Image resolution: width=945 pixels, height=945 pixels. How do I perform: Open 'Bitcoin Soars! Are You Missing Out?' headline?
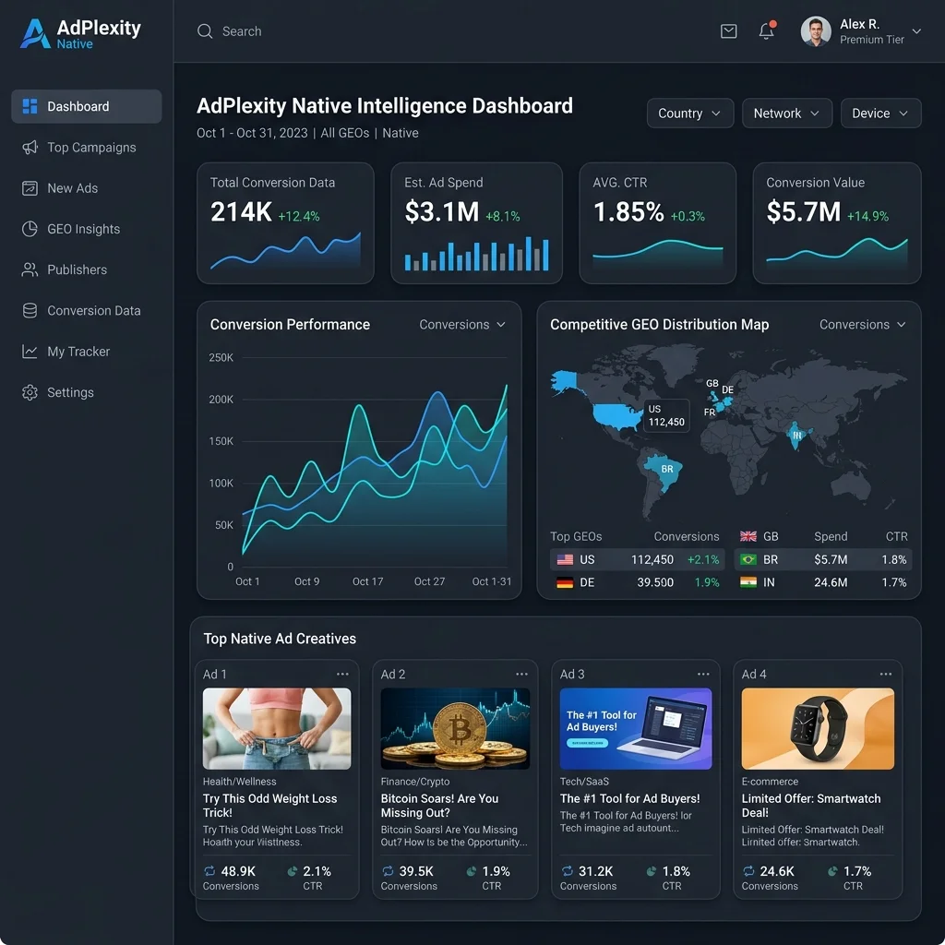coord(439,805)
